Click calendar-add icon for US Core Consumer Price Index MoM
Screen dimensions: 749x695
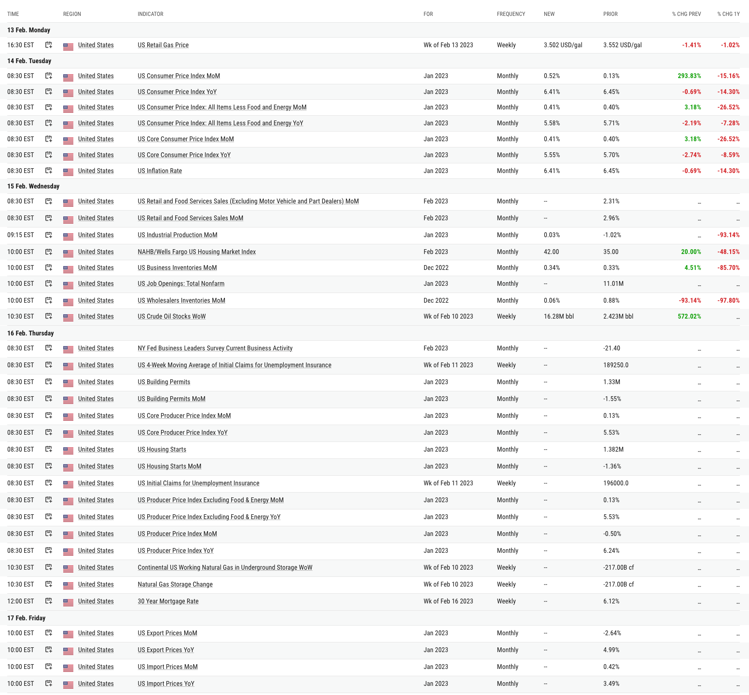49,139
